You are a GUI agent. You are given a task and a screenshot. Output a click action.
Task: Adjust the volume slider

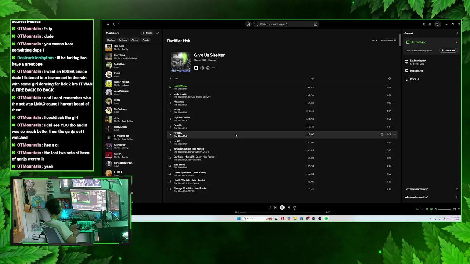445,209
